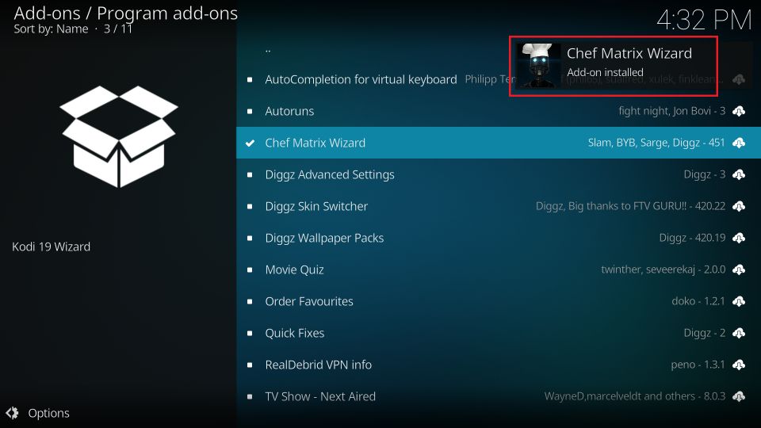Click the 4:32 PM clock
Screen dimensions: 761x428
click(x=704, y=20)
